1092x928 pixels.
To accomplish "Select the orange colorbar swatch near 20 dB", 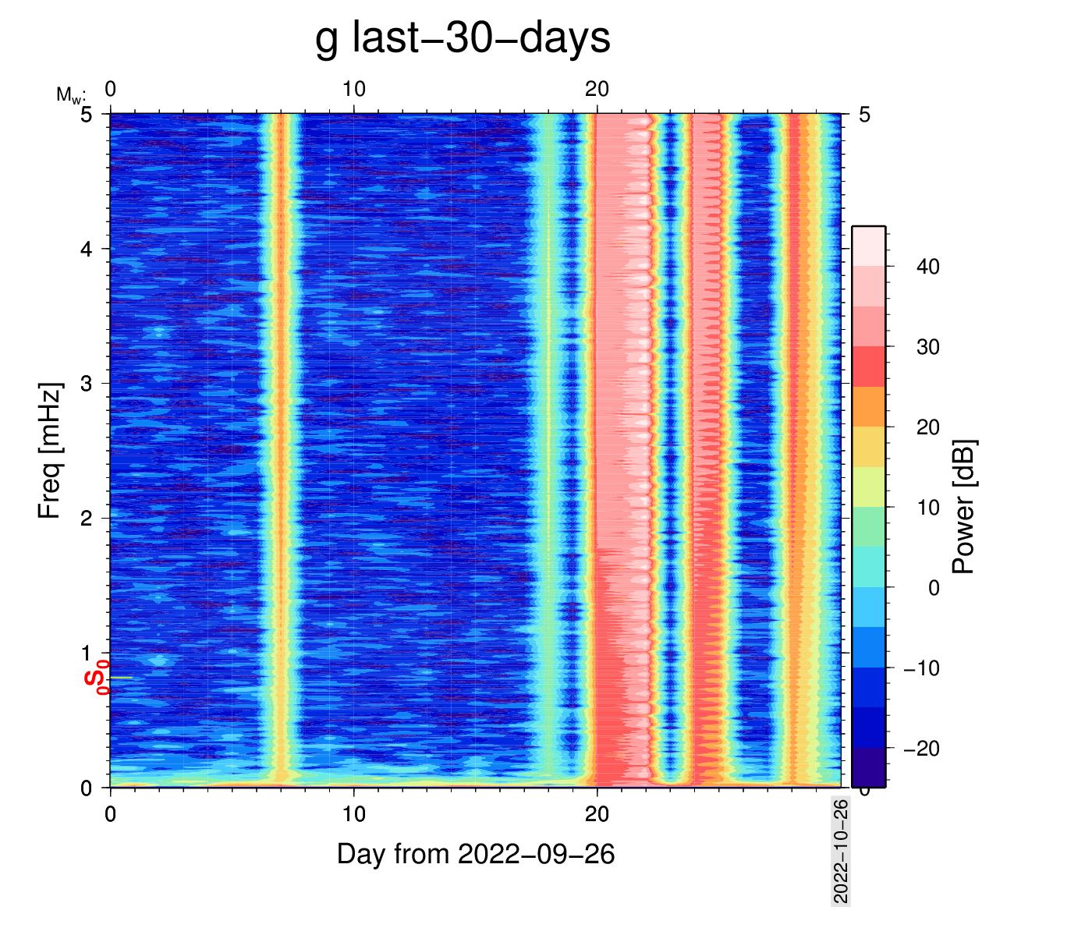I will coord(868,406).
